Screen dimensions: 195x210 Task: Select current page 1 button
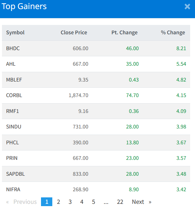point(46,202)
